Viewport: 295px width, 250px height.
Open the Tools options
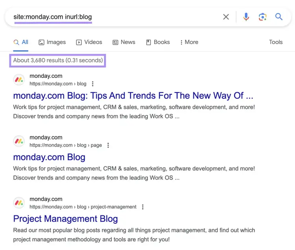pyautogui.click(x=276, y=42)
